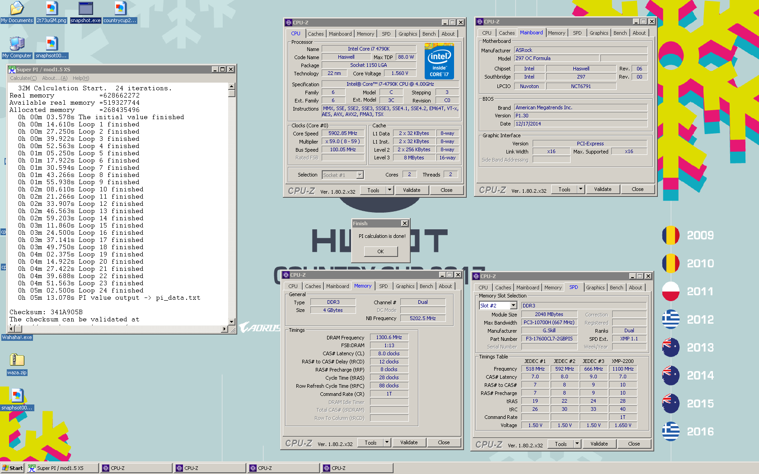Select Memory tab in the Mainboard window
This screenshot has width=759, height=474.
coord(557,33)
